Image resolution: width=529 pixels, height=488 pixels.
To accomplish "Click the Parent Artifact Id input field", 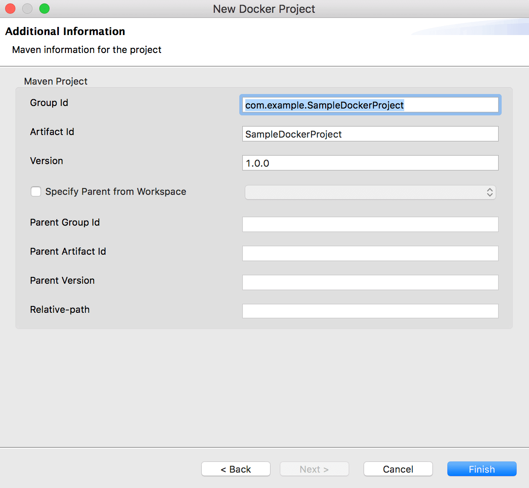I will 370,253.
